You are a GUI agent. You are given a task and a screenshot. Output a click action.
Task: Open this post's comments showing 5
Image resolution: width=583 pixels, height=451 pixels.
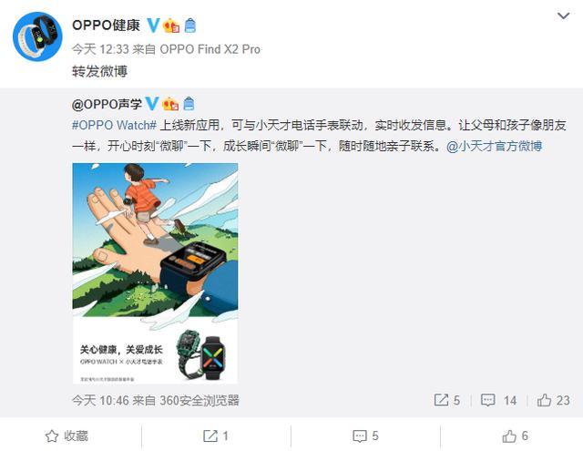365,436
